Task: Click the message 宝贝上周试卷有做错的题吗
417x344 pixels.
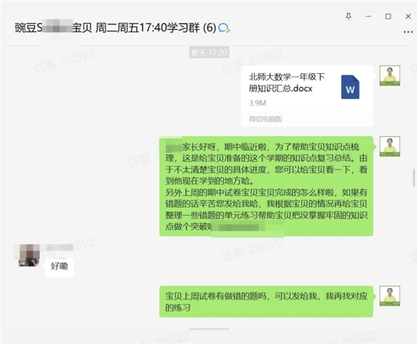Action: coord(266,302)
